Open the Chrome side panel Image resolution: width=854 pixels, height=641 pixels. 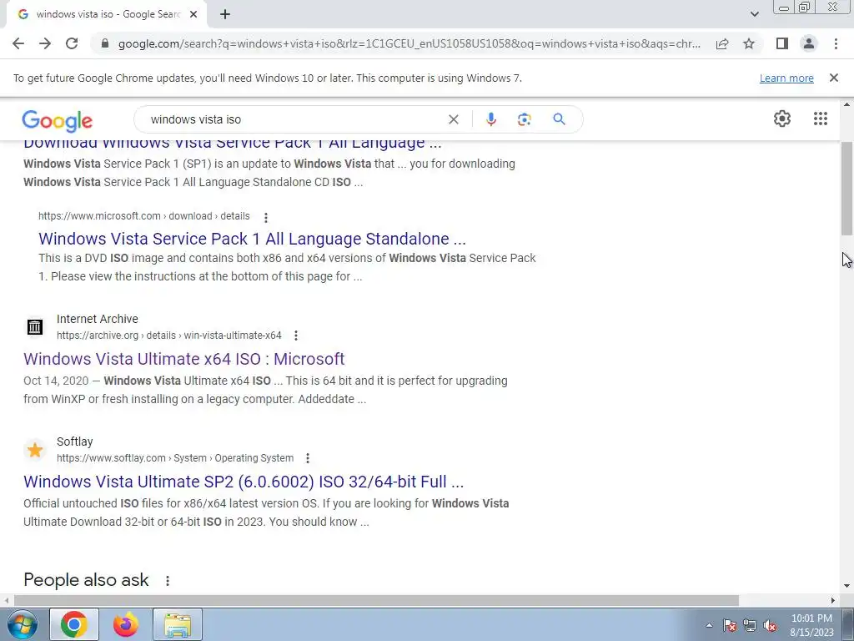click(x=782, y=43)
